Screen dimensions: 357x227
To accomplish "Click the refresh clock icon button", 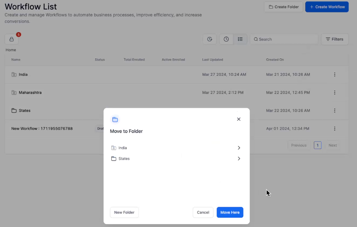I will click(210, 39).
